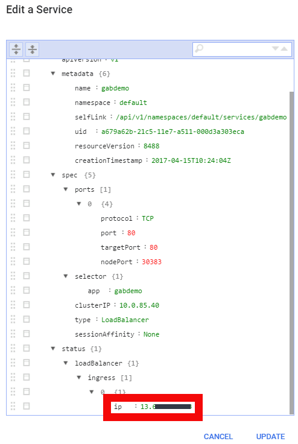This screenshot has height=444, width=298.
Task: Collapse the spec node
Action: (x=52, y=175)
